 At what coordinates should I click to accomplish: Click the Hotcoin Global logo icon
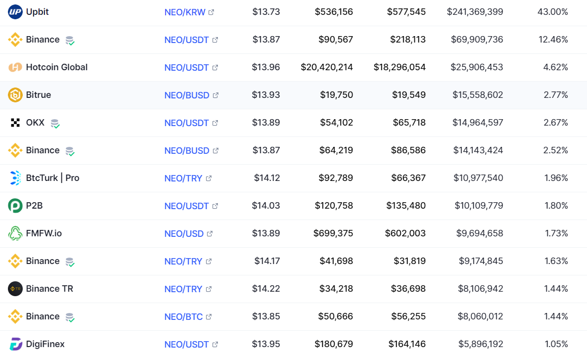pos(15,67)
